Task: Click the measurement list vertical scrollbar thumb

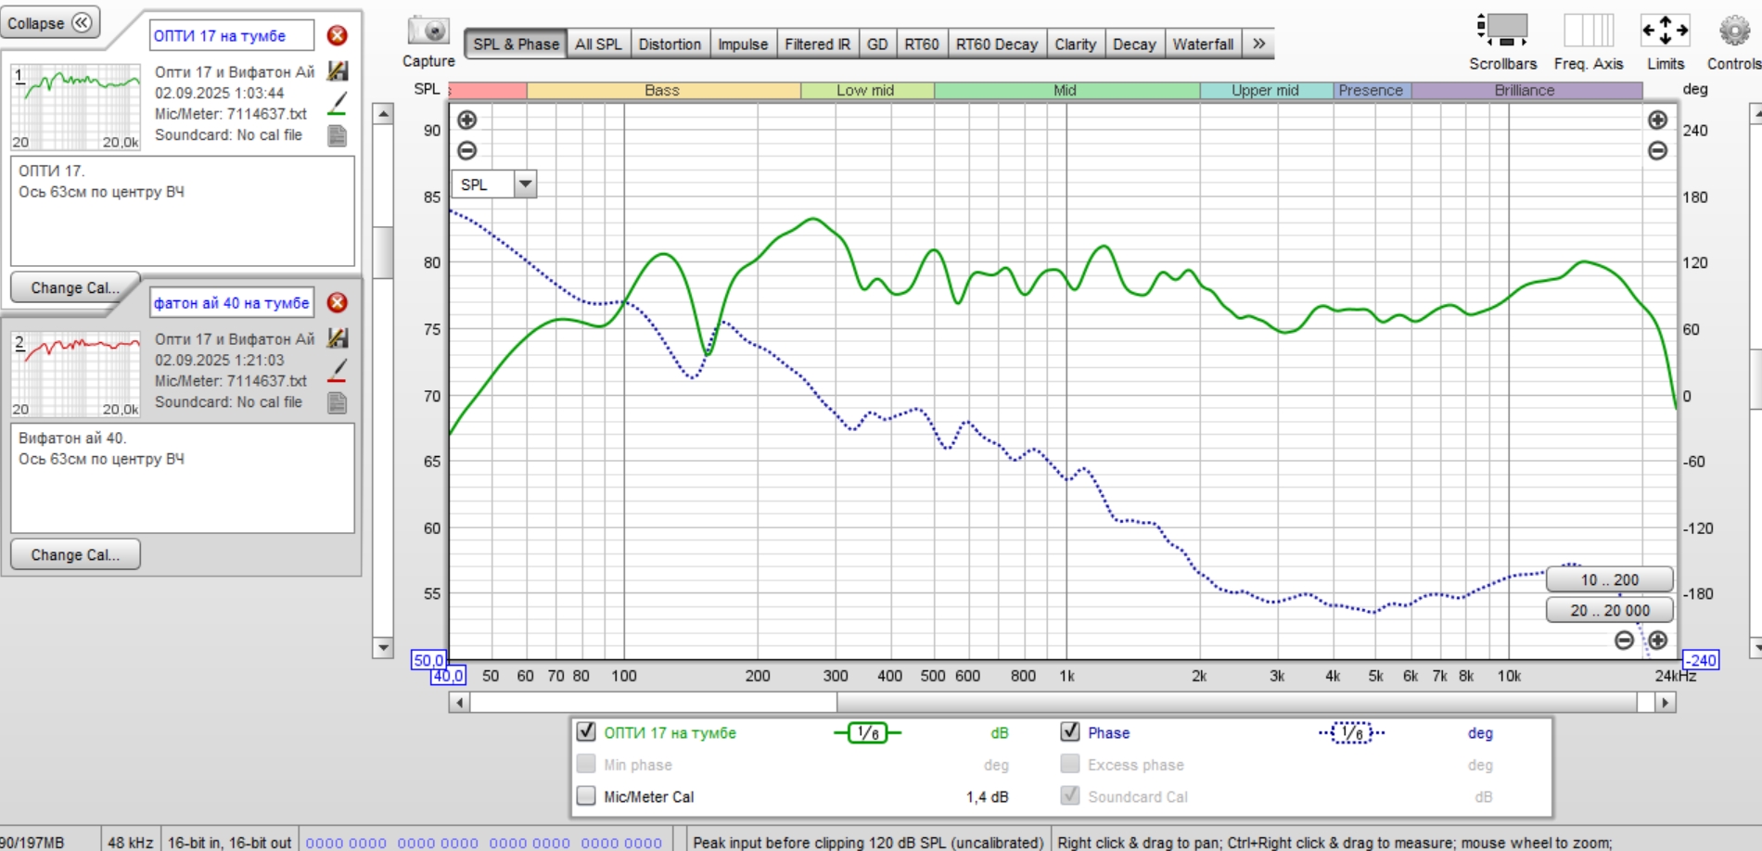Action: (x=383, y=252)
